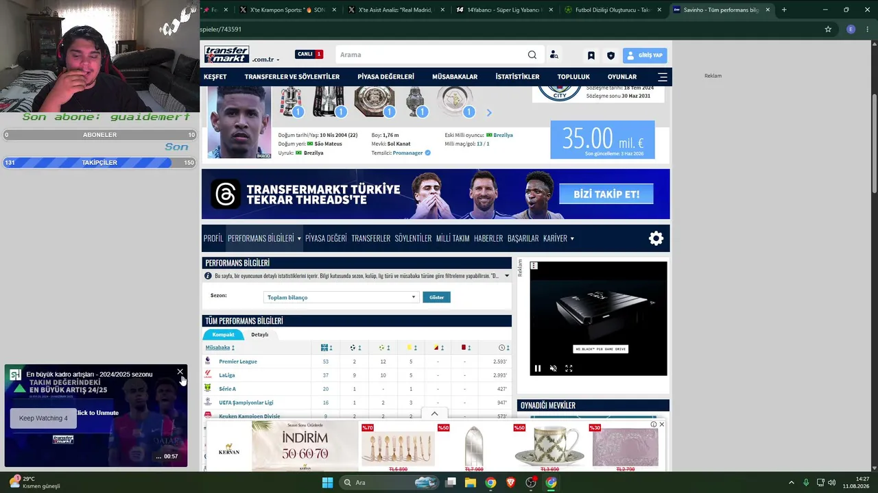Viewport: 878px width, 493px height.
Task: Open İstatistikler in main navigation
Action: pos(517,77)
